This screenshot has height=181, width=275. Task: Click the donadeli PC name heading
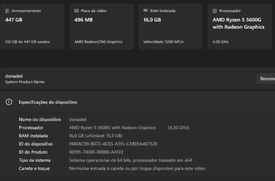pyautogui.click(x=14, y=76)
